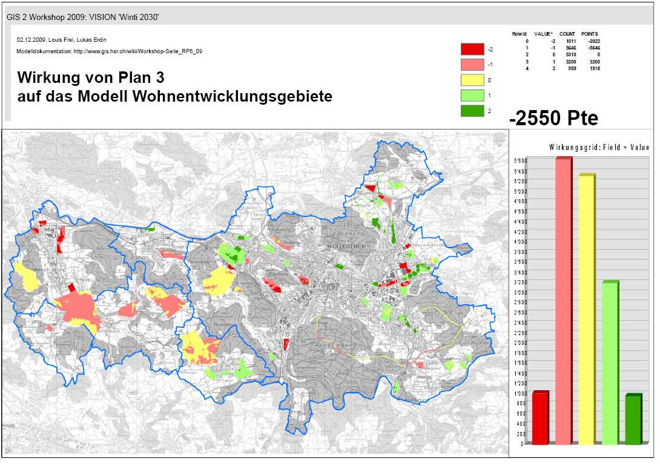The height and width of the screenshot is (464, 660).
Task: Click the -2550 Pte total score
Action: coord(553,119)
